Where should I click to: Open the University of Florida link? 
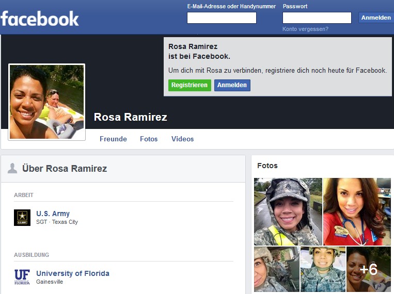73,273
